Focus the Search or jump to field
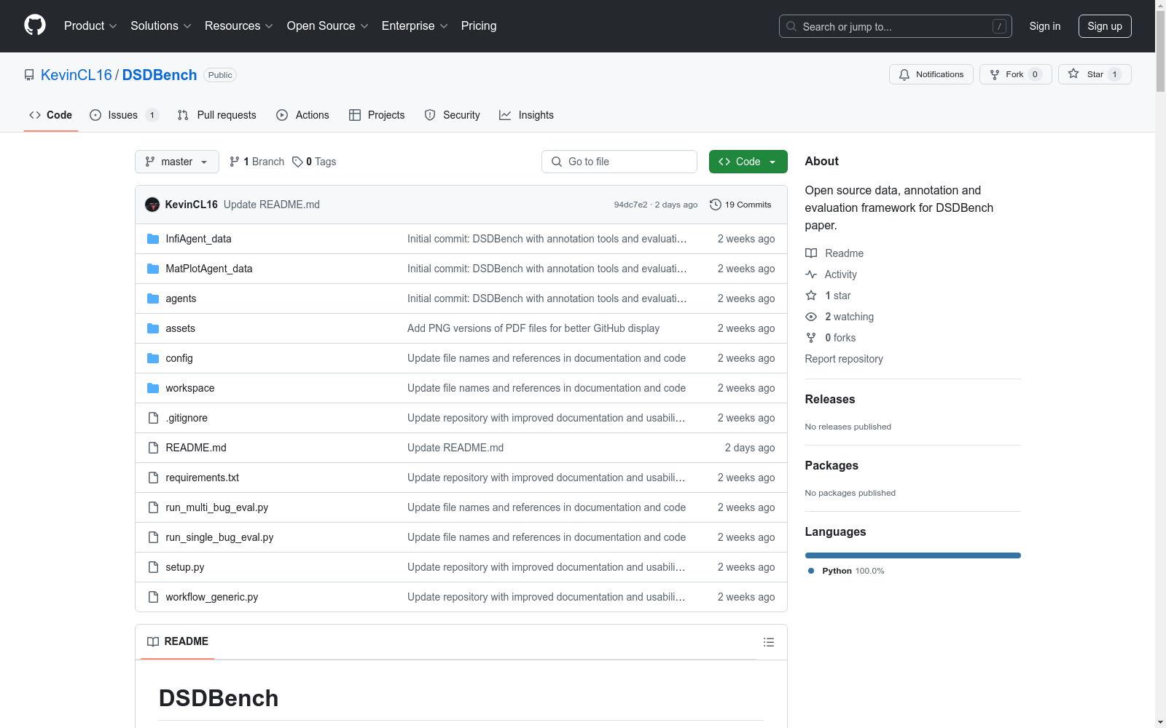 click(896, 26)
